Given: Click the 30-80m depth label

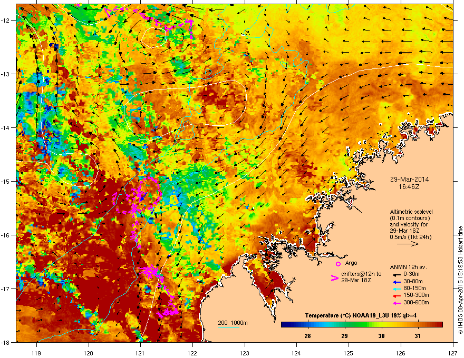Looking at the screenshot, I should click(x=413, y=281).
